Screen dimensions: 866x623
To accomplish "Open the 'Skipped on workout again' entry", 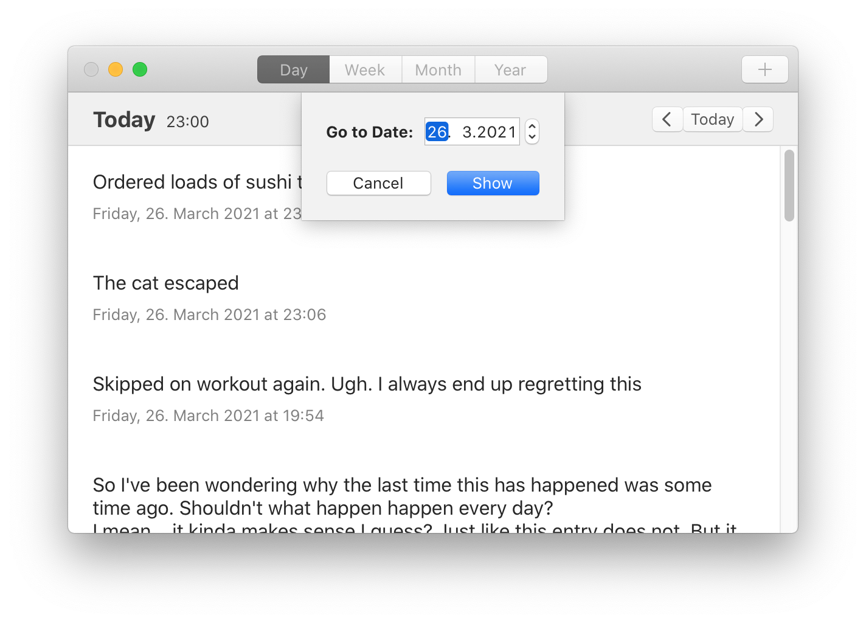I will [x=367, y=385].
